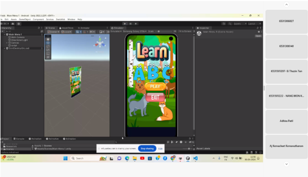Toggle the Project panel lock icon

coord(190,139)
